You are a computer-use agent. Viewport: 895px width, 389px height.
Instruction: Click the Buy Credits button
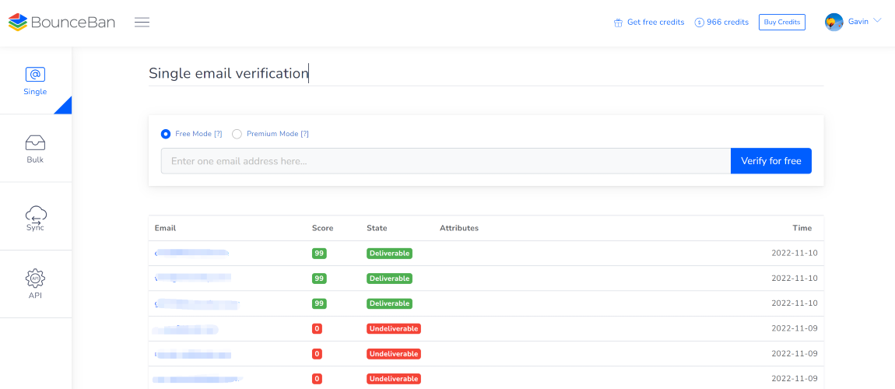[781, 23]
